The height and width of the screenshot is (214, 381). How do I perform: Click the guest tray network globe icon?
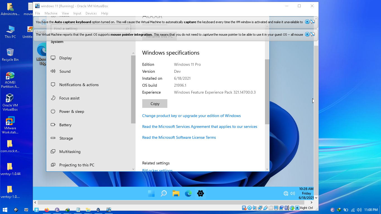(286, 193)
